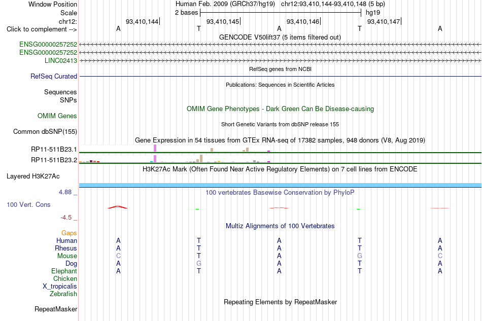Click the 100 Vert. Cons label
The image size is (482, 321).
(28, 204)
